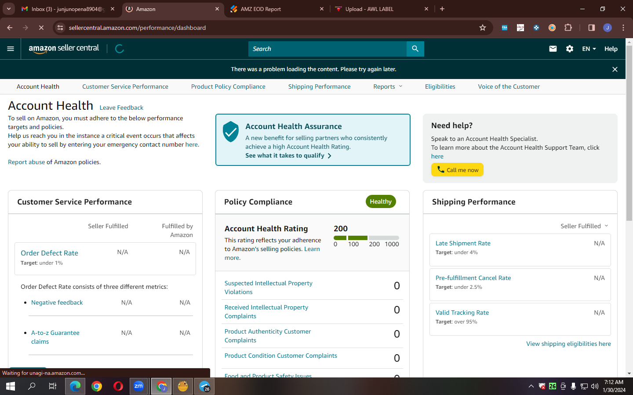Open Voice of the Customer
Image resolution: width=633 pixels, height=395 pixels.
coord(509,86)
